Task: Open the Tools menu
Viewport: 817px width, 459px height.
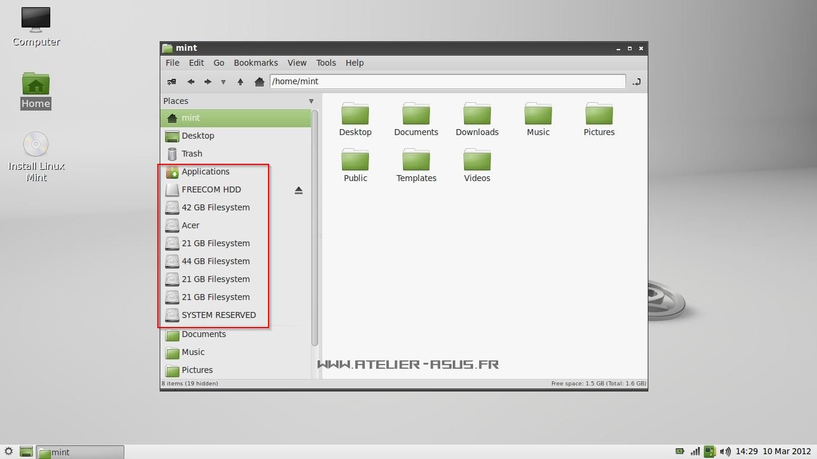Action: [327, 63]
